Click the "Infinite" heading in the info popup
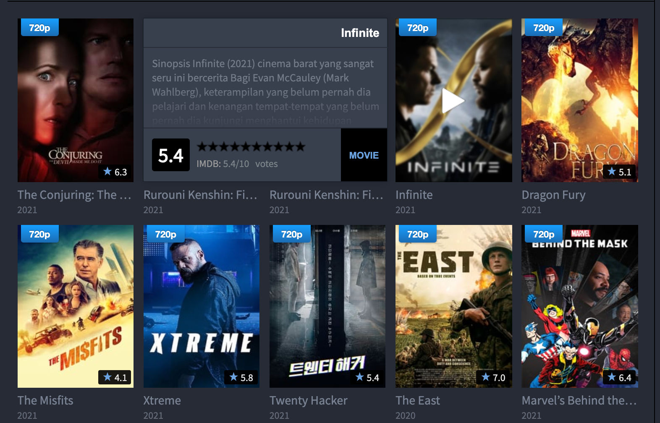Image resolution: width=660 pixels, height=423 pixels. (360, 33)
